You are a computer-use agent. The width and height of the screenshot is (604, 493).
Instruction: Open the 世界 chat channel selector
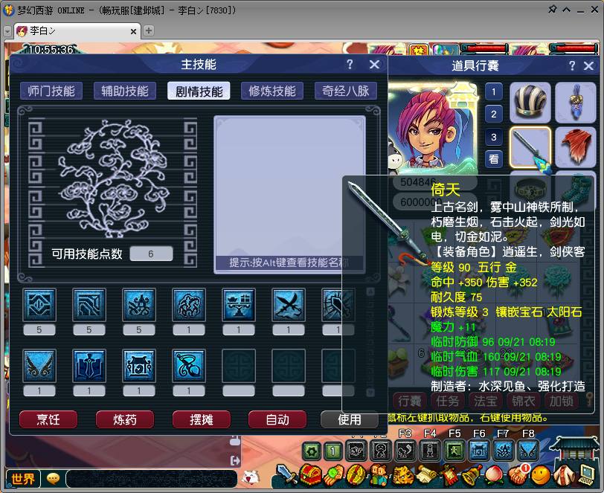23,479
